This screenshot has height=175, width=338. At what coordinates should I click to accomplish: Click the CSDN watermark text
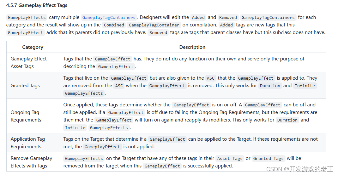click(300, 169)
